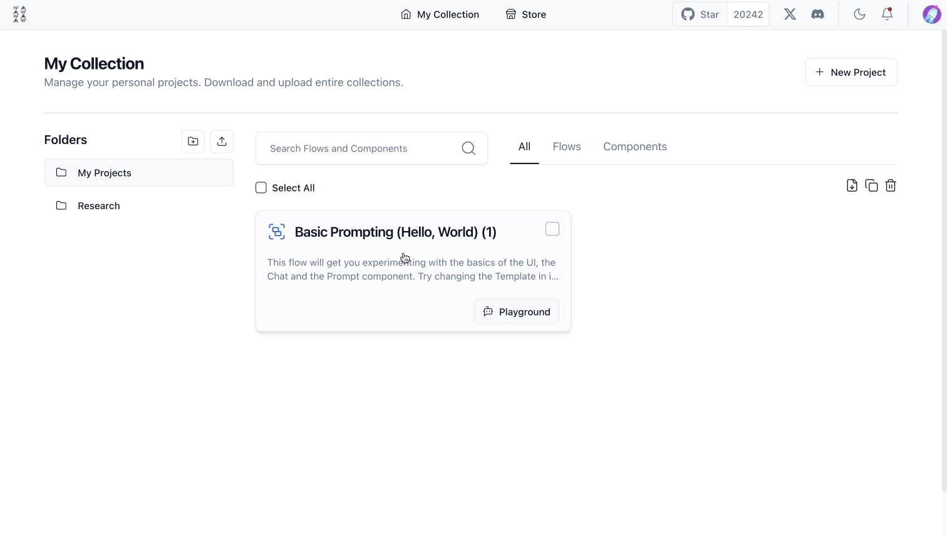Open the Discord community icon

pyautogui.click(x=817, y=14)
